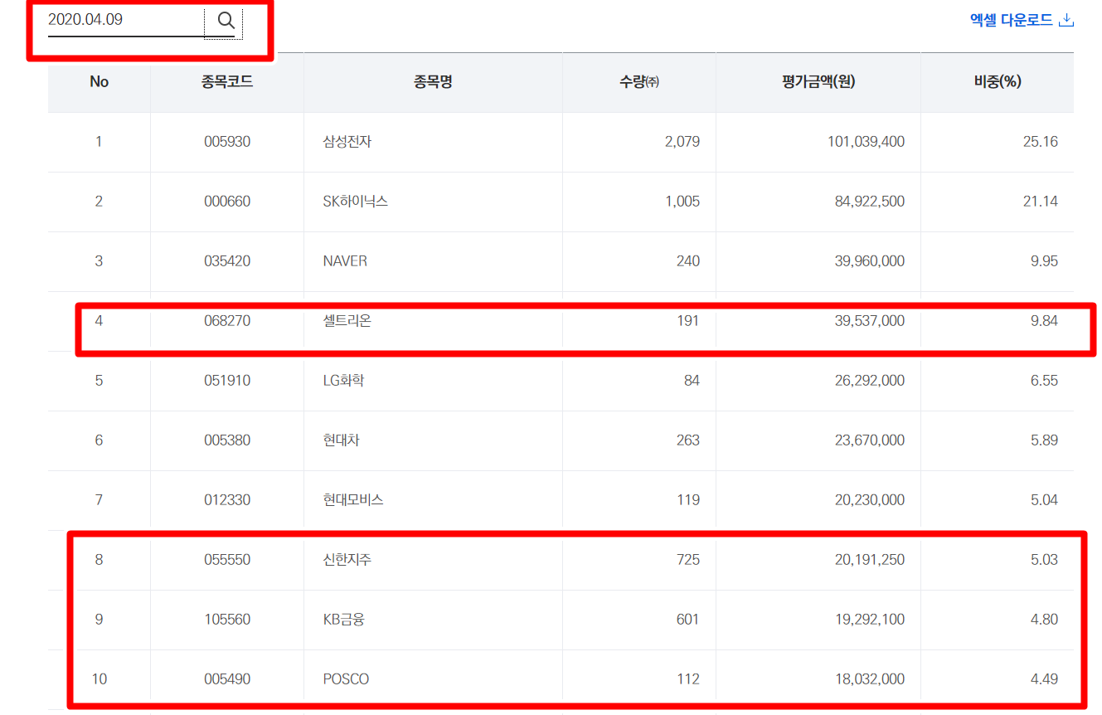Viewport: 1102px width, 715px height.
Task: Click weight value 25.16
Action: coord(1041,142)
